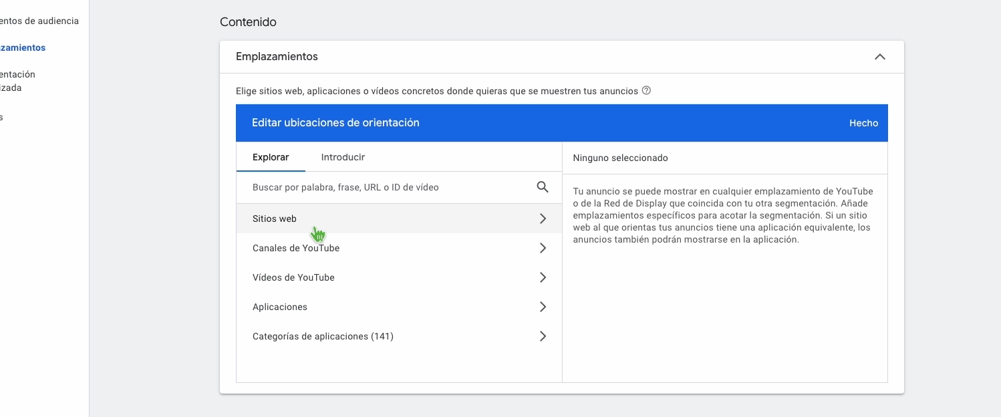The width and height of the screenshot is (1001, 417).
Task: Expand Canales de YouTube chevron arrow
Action: [543, 248]
